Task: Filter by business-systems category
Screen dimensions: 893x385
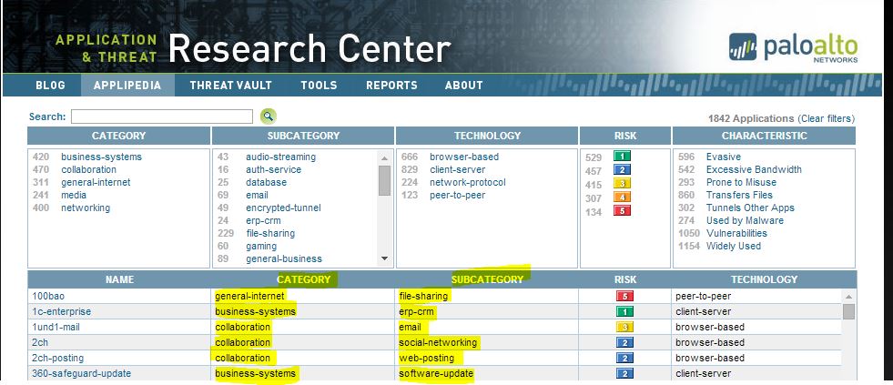Action: coord(101,157)
